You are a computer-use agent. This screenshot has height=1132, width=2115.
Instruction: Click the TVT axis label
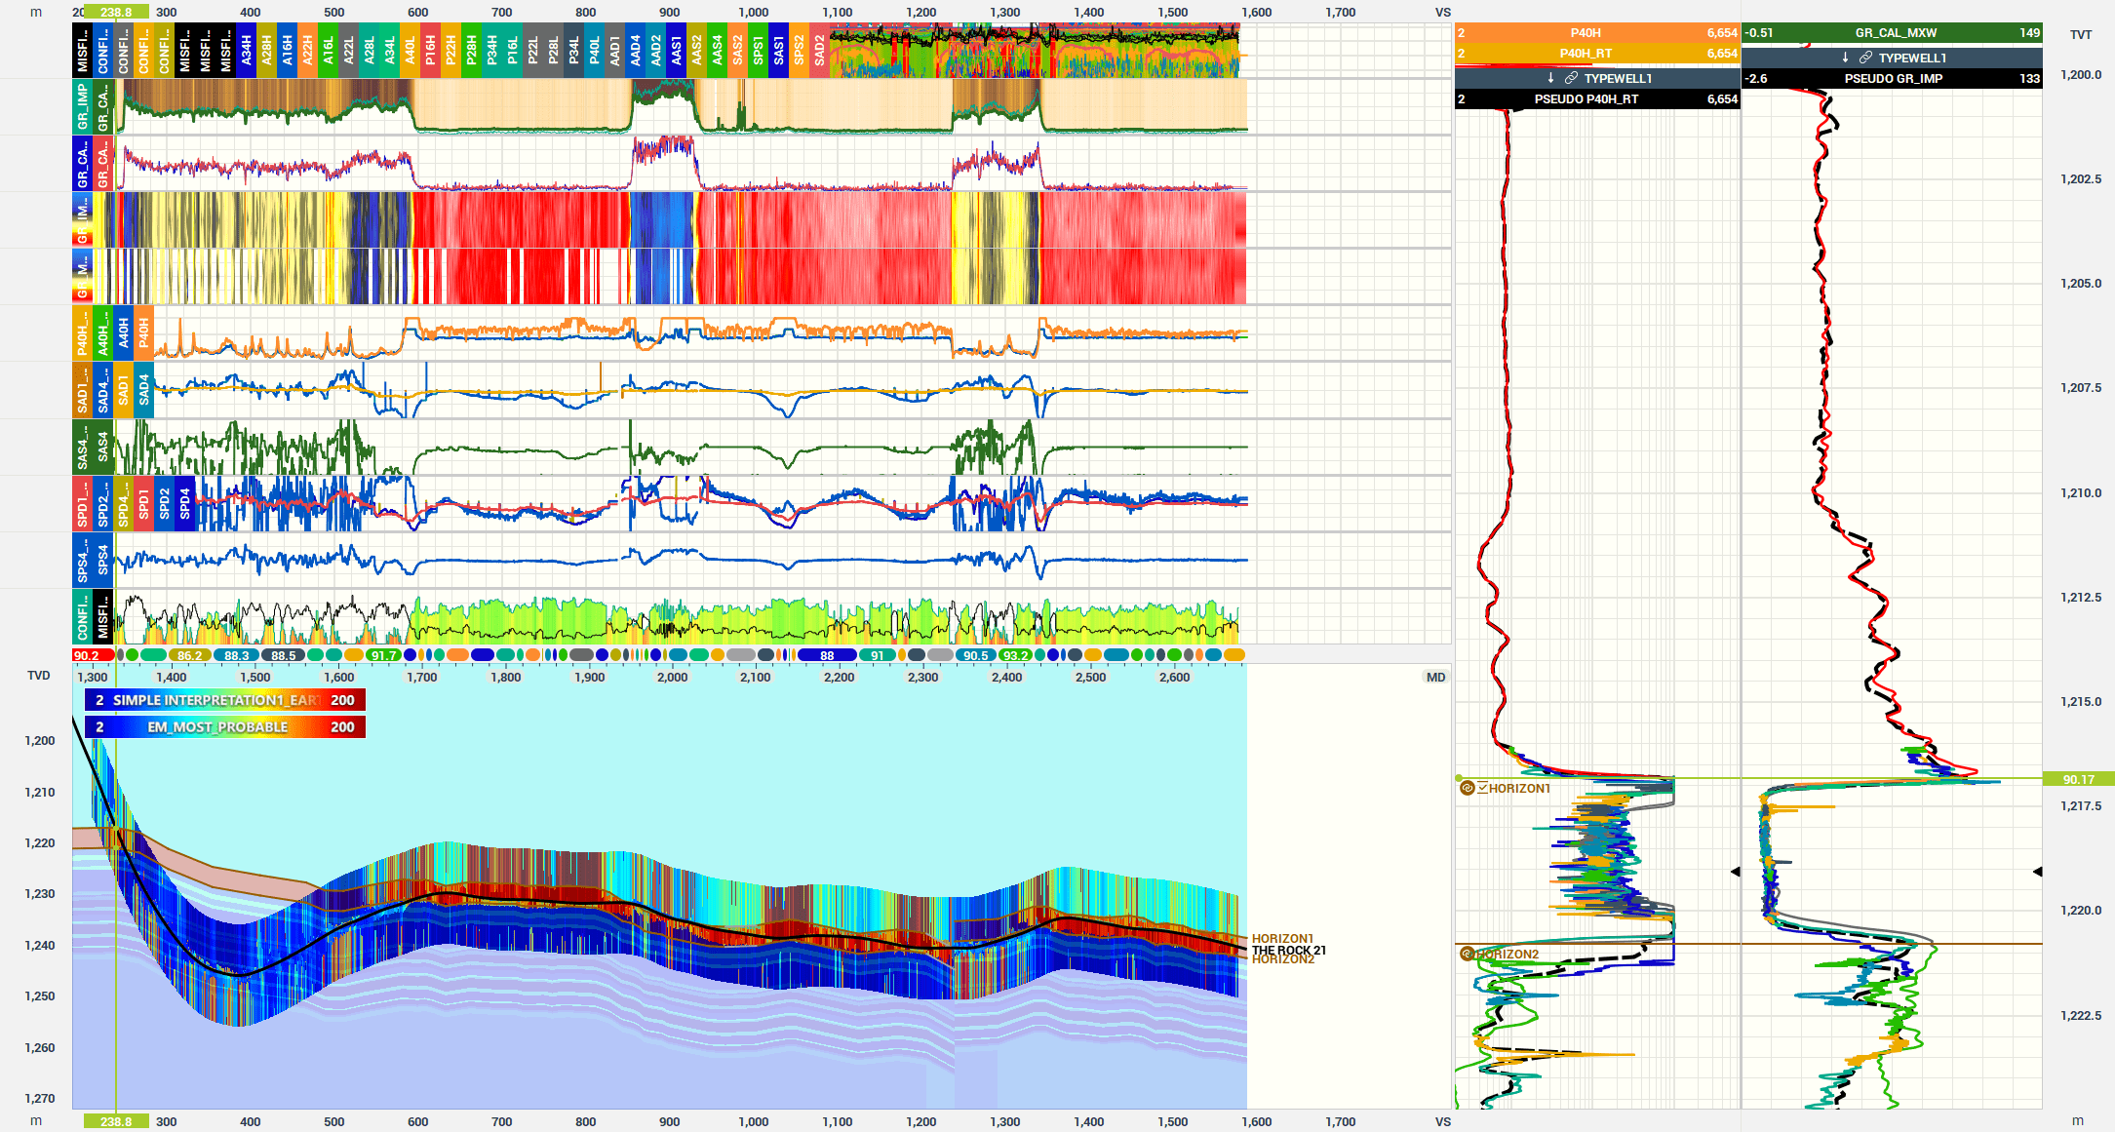click(x=2081, y=34)
